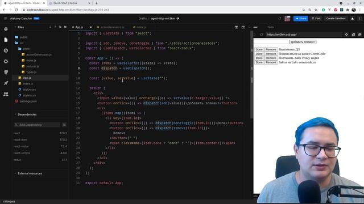Open the Explorer files sidebar icon

point(6,40)
